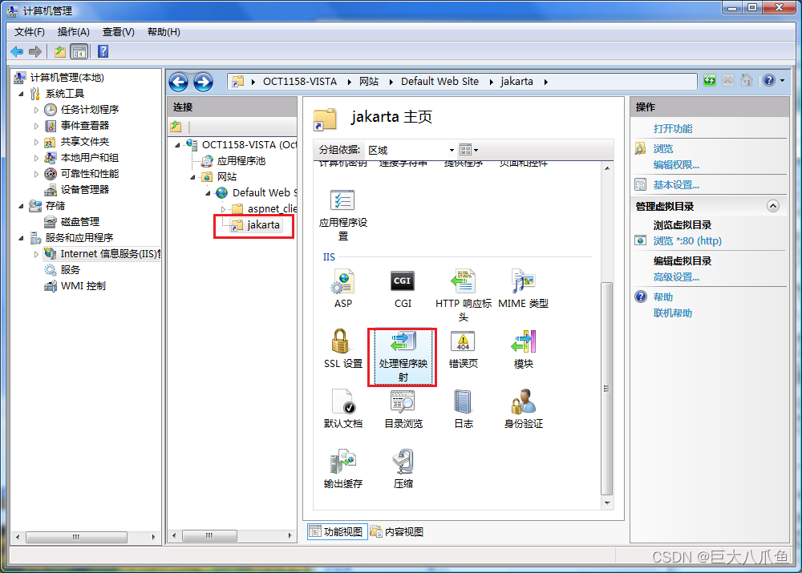The width and height of the screenshot is (802, 573).
Task: Collapse the 管理虚拟目录 section
Action: [x=773, y=206]
